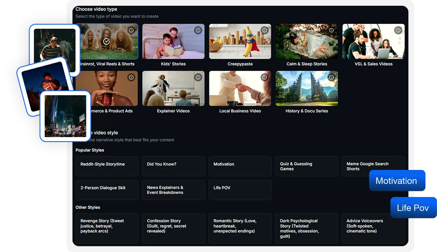Screen dimensions: 437x252
Task: Choose the Did You Know? style
Action: 173,166
